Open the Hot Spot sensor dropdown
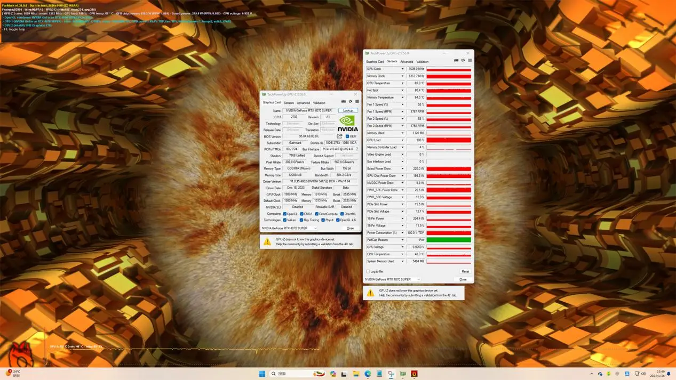This screenshot has width=676, height=380. tap(403, 90)
